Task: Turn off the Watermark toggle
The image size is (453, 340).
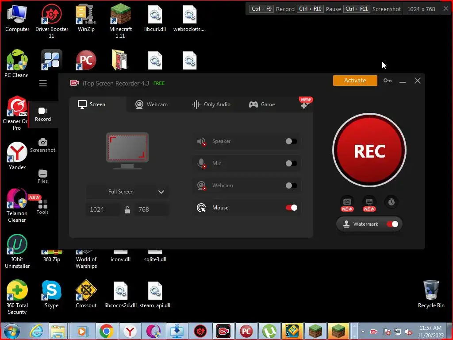Action: (x=392, y=224)
